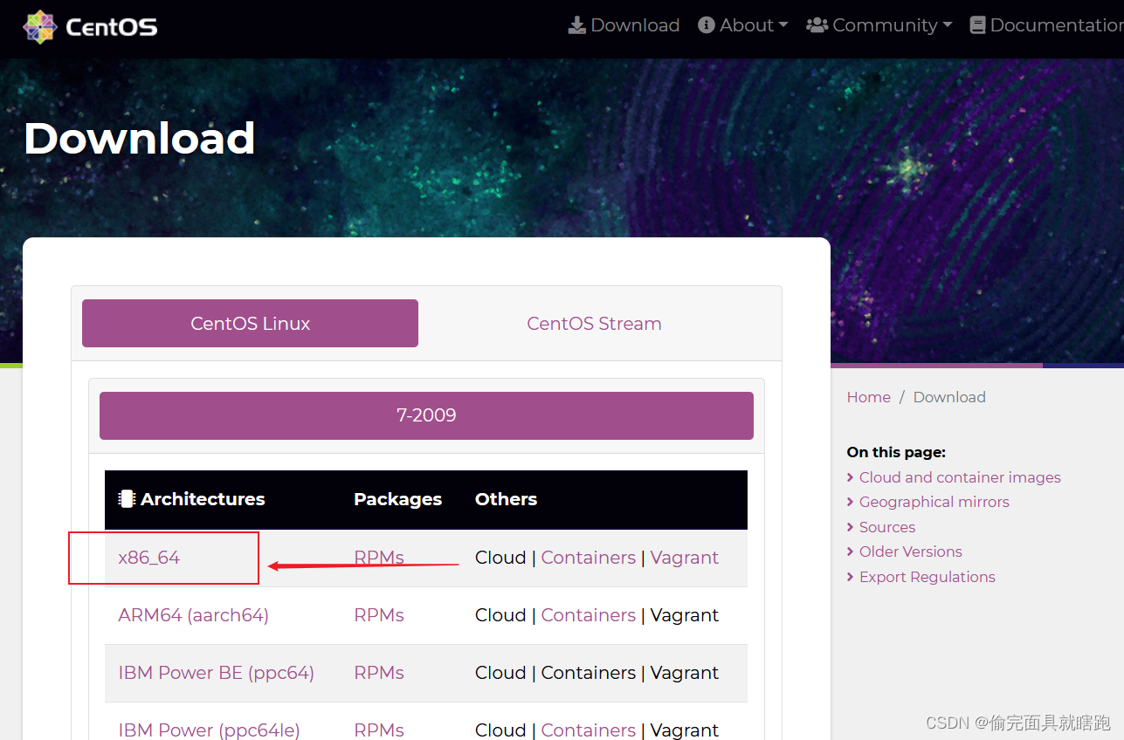
Task: Click Cloud text in x86_64 row
Action: point(500,558)
